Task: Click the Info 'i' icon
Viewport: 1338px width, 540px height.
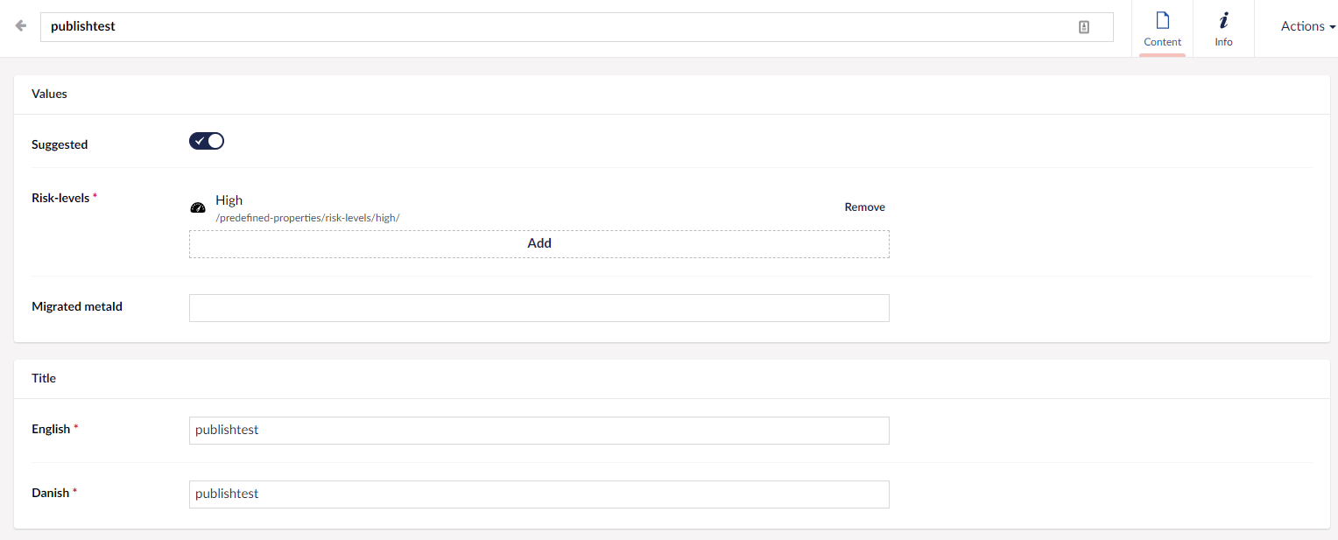Action: 1223,21
